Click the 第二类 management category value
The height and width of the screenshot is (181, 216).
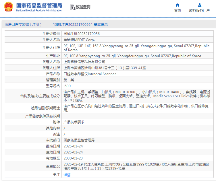(x=69, y=80)
